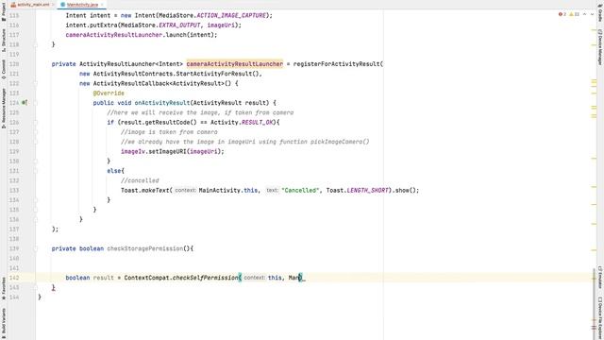Click line number 120 in the gutter

(14, 64)
